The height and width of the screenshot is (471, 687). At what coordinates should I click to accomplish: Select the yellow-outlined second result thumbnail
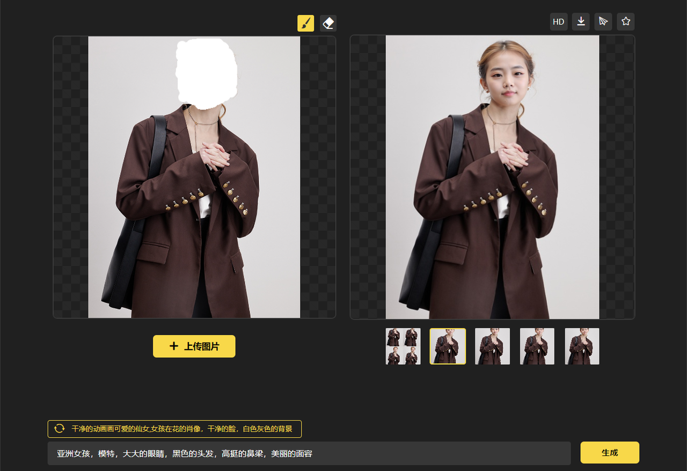click(448, 346)
